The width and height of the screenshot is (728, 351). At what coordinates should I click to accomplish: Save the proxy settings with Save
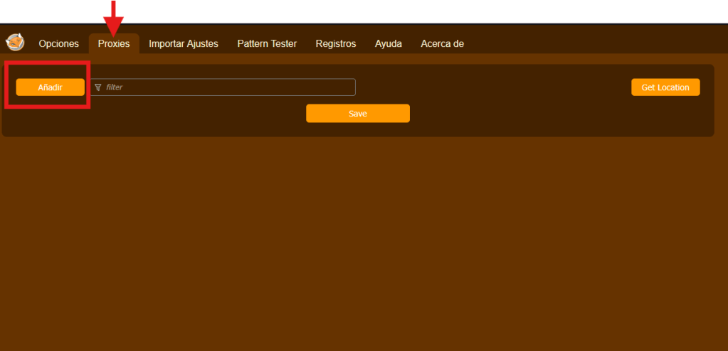pos(357,114)
